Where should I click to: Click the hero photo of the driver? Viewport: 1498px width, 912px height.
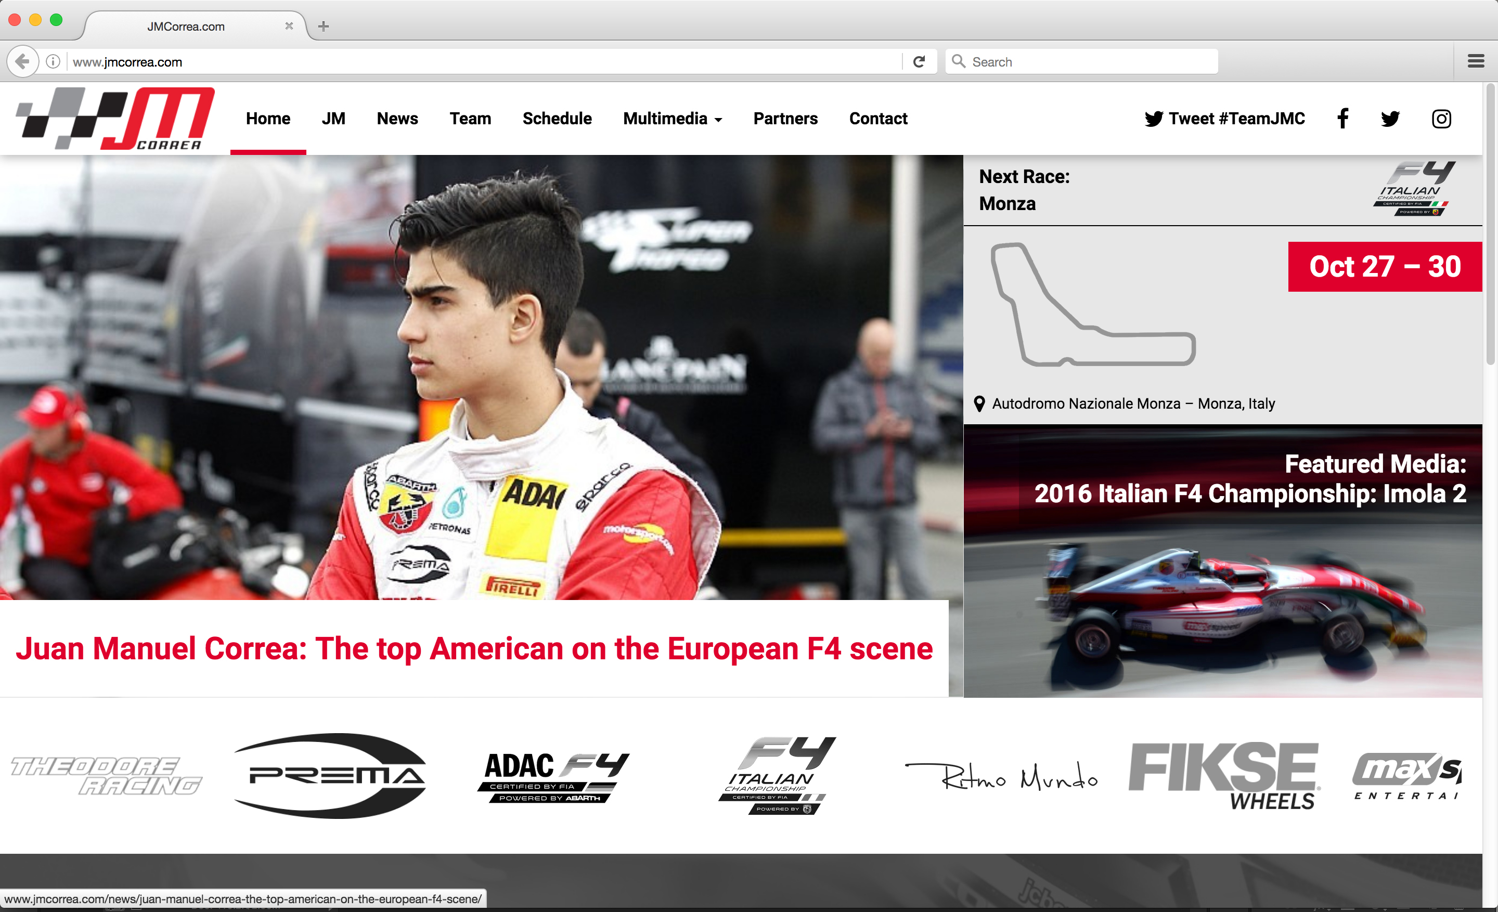(x=481, y=377)
